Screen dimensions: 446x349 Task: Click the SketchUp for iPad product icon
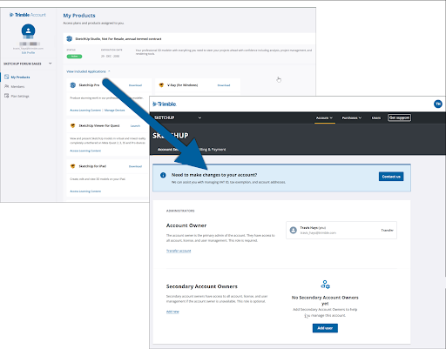(73, 166)
